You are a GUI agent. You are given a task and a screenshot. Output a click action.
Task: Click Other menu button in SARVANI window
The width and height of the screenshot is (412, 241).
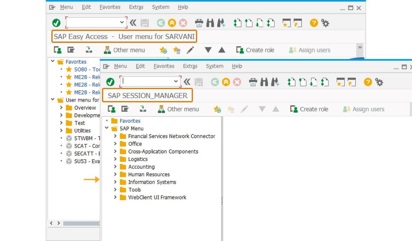click(124, 50)
